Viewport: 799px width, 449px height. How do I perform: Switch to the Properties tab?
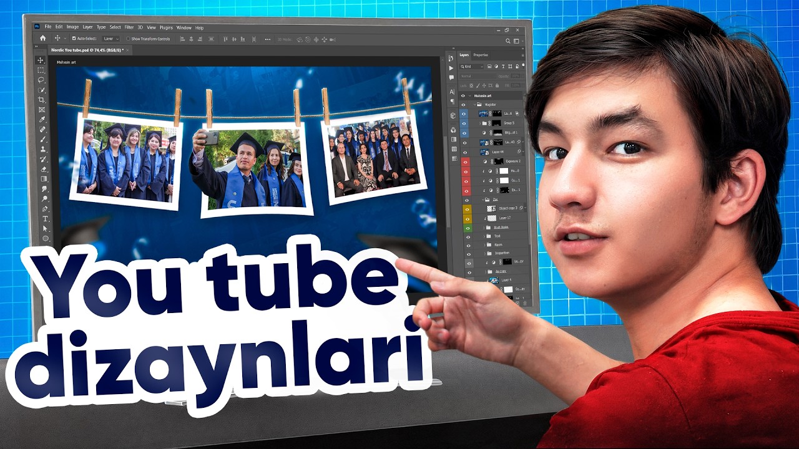point(481,55)
